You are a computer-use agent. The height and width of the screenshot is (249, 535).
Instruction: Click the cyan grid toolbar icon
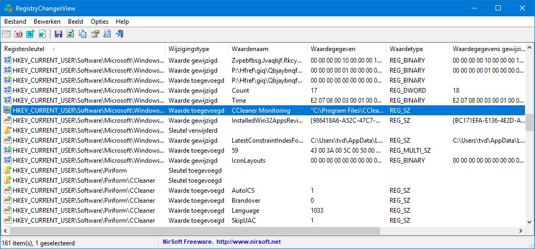[31, 34]
